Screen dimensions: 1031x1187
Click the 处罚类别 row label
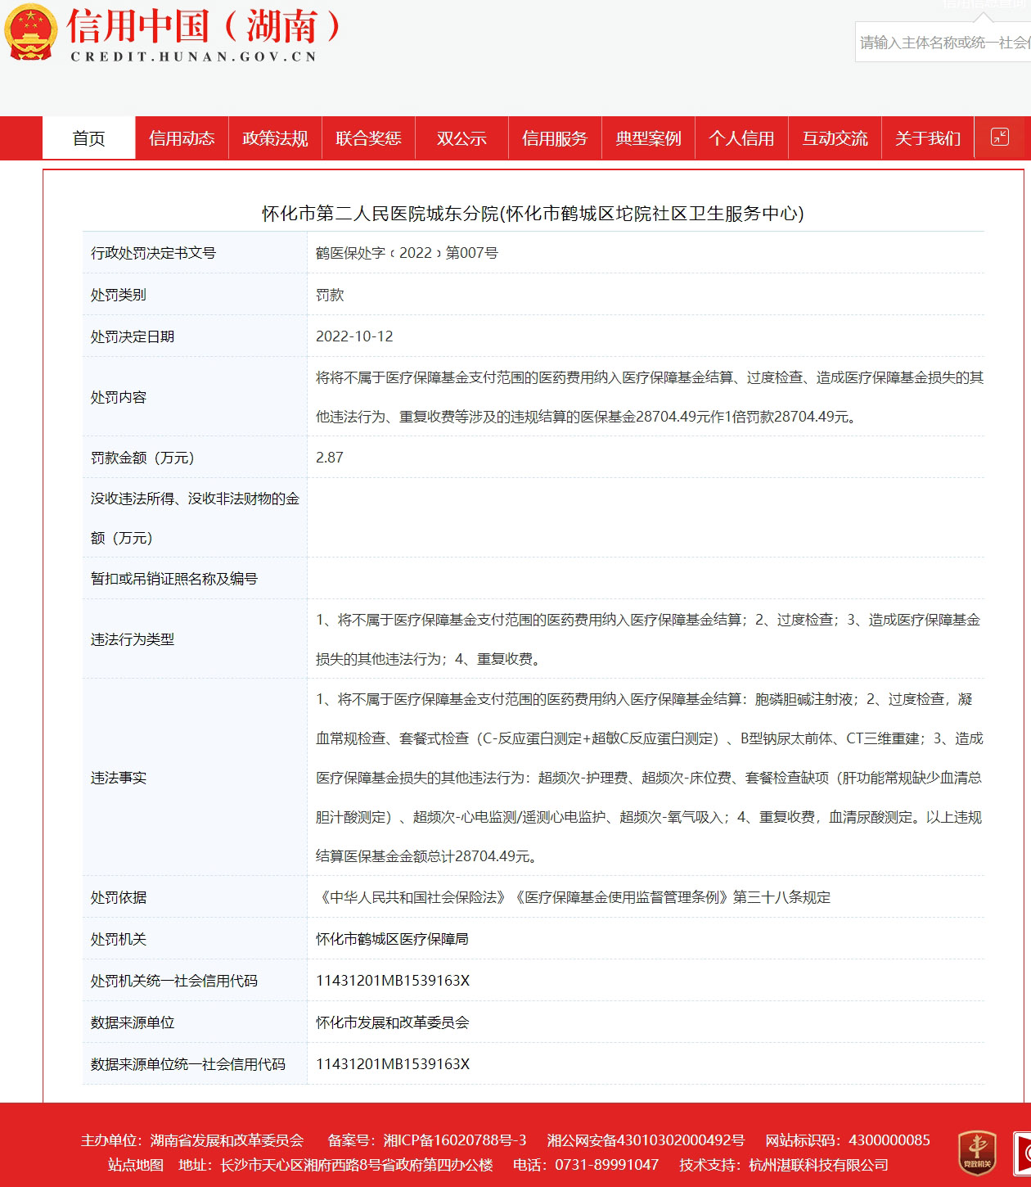pyautogui.click(x=119, y=295)
